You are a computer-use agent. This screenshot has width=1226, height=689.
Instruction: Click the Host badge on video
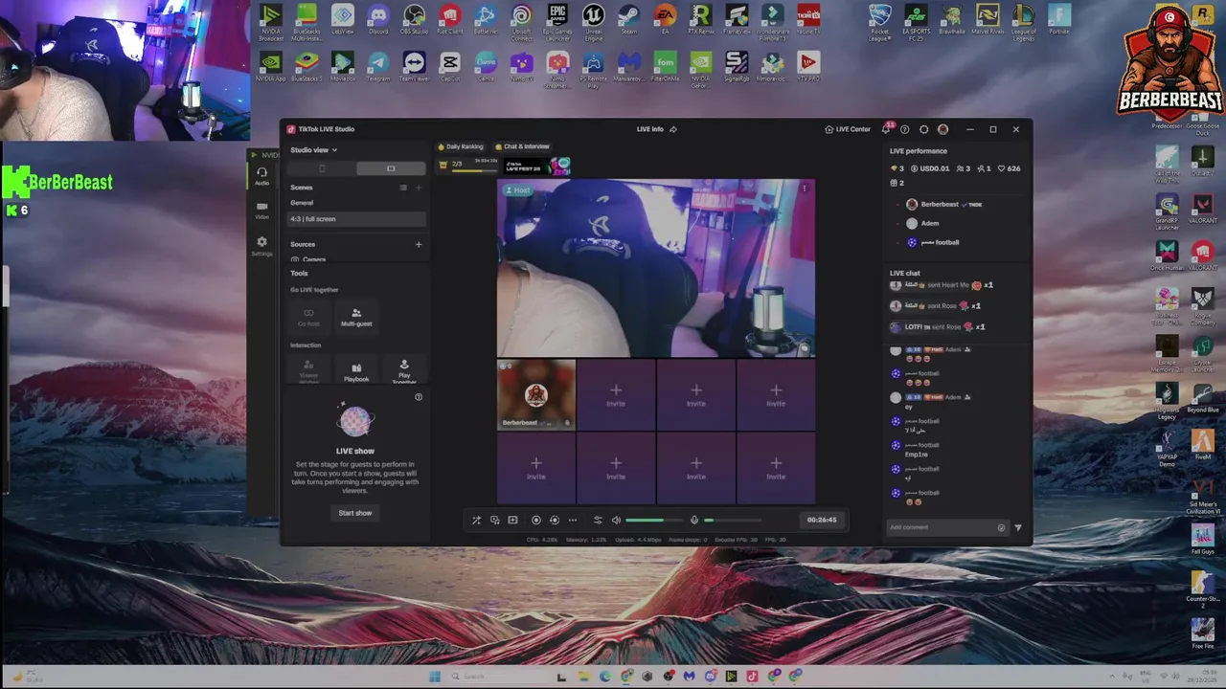coord(518,190)
